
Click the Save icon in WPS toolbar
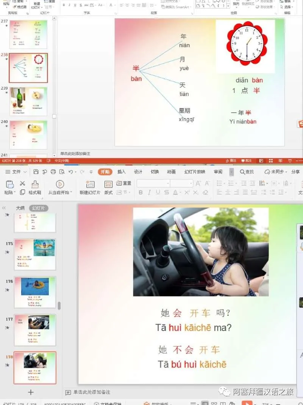click(36, 172)
